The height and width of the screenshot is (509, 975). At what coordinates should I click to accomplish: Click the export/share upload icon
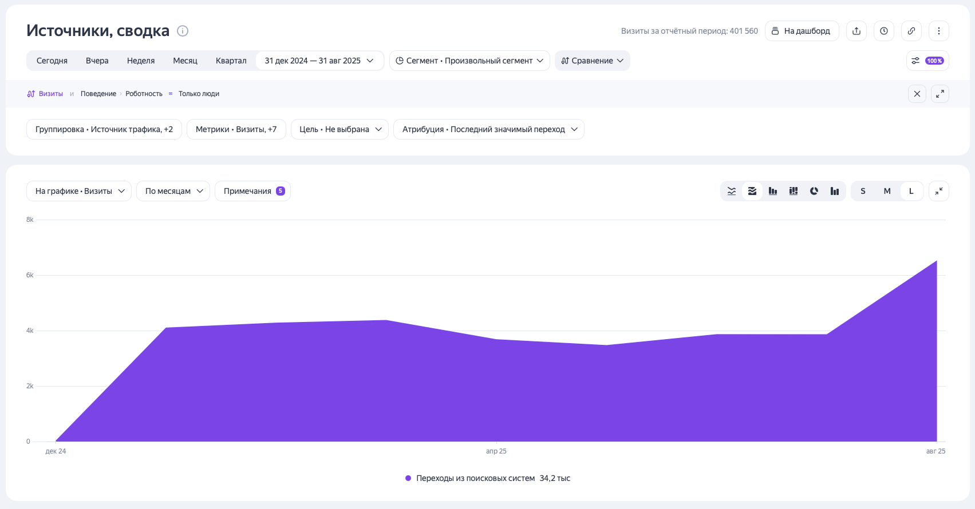[x=856, y=31]
